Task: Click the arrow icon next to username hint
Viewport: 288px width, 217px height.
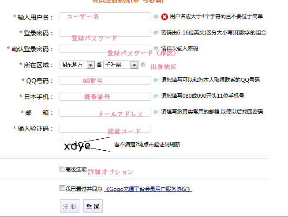Action: [x=155, y=17]
